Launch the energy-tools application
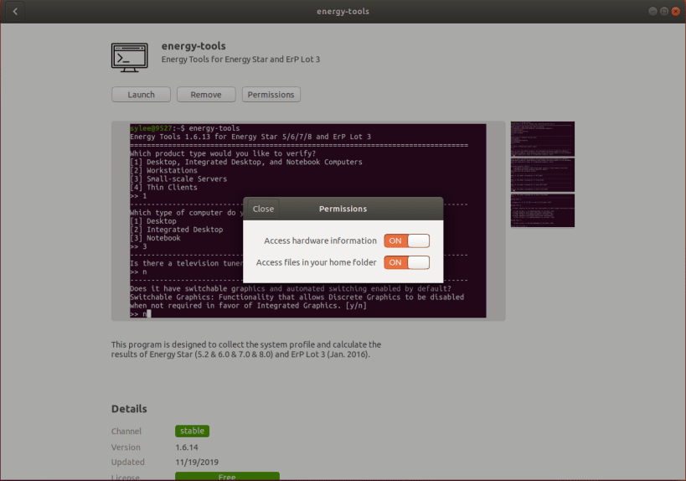 141,95
